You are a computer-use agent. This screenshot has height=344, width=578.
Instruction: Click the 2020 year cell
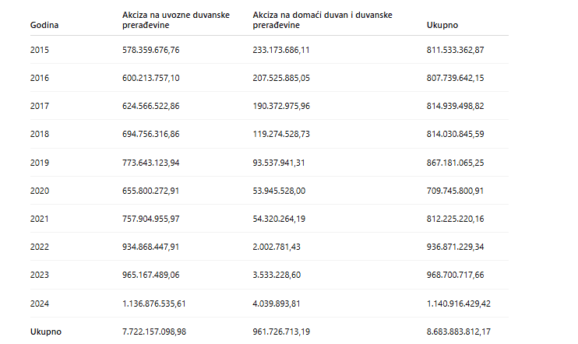coord(40,191)
